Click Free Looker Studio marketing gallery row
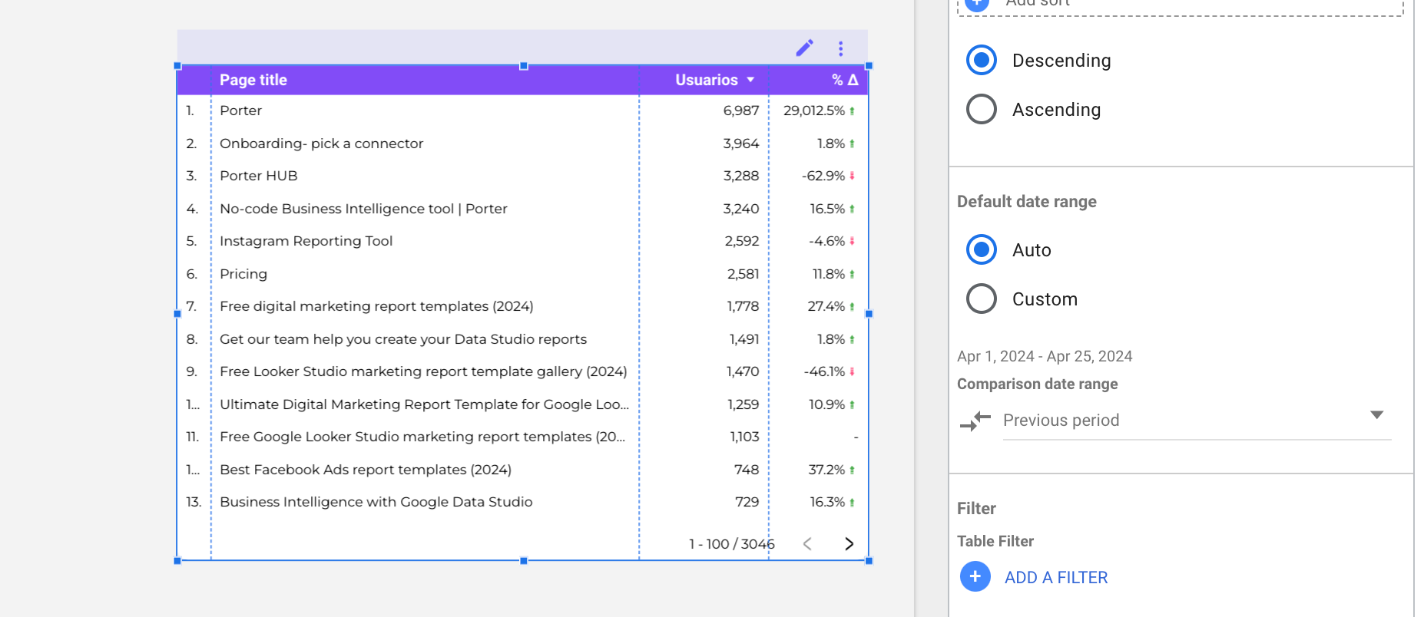Viewport: 1424px width, 617px height. tap(423, 371)
